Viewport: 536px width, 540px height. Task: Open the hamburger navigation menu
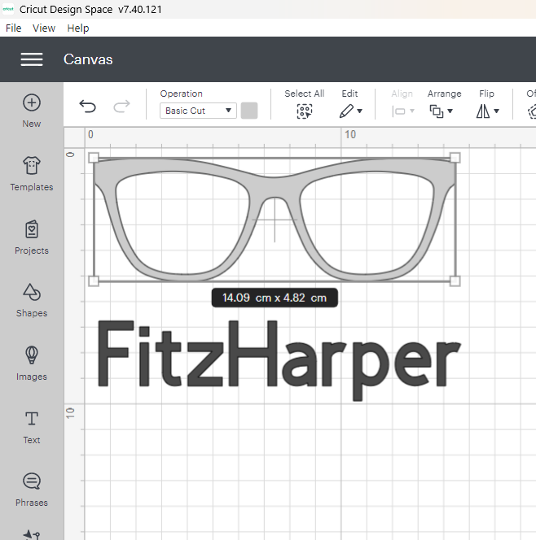[32, 59]
